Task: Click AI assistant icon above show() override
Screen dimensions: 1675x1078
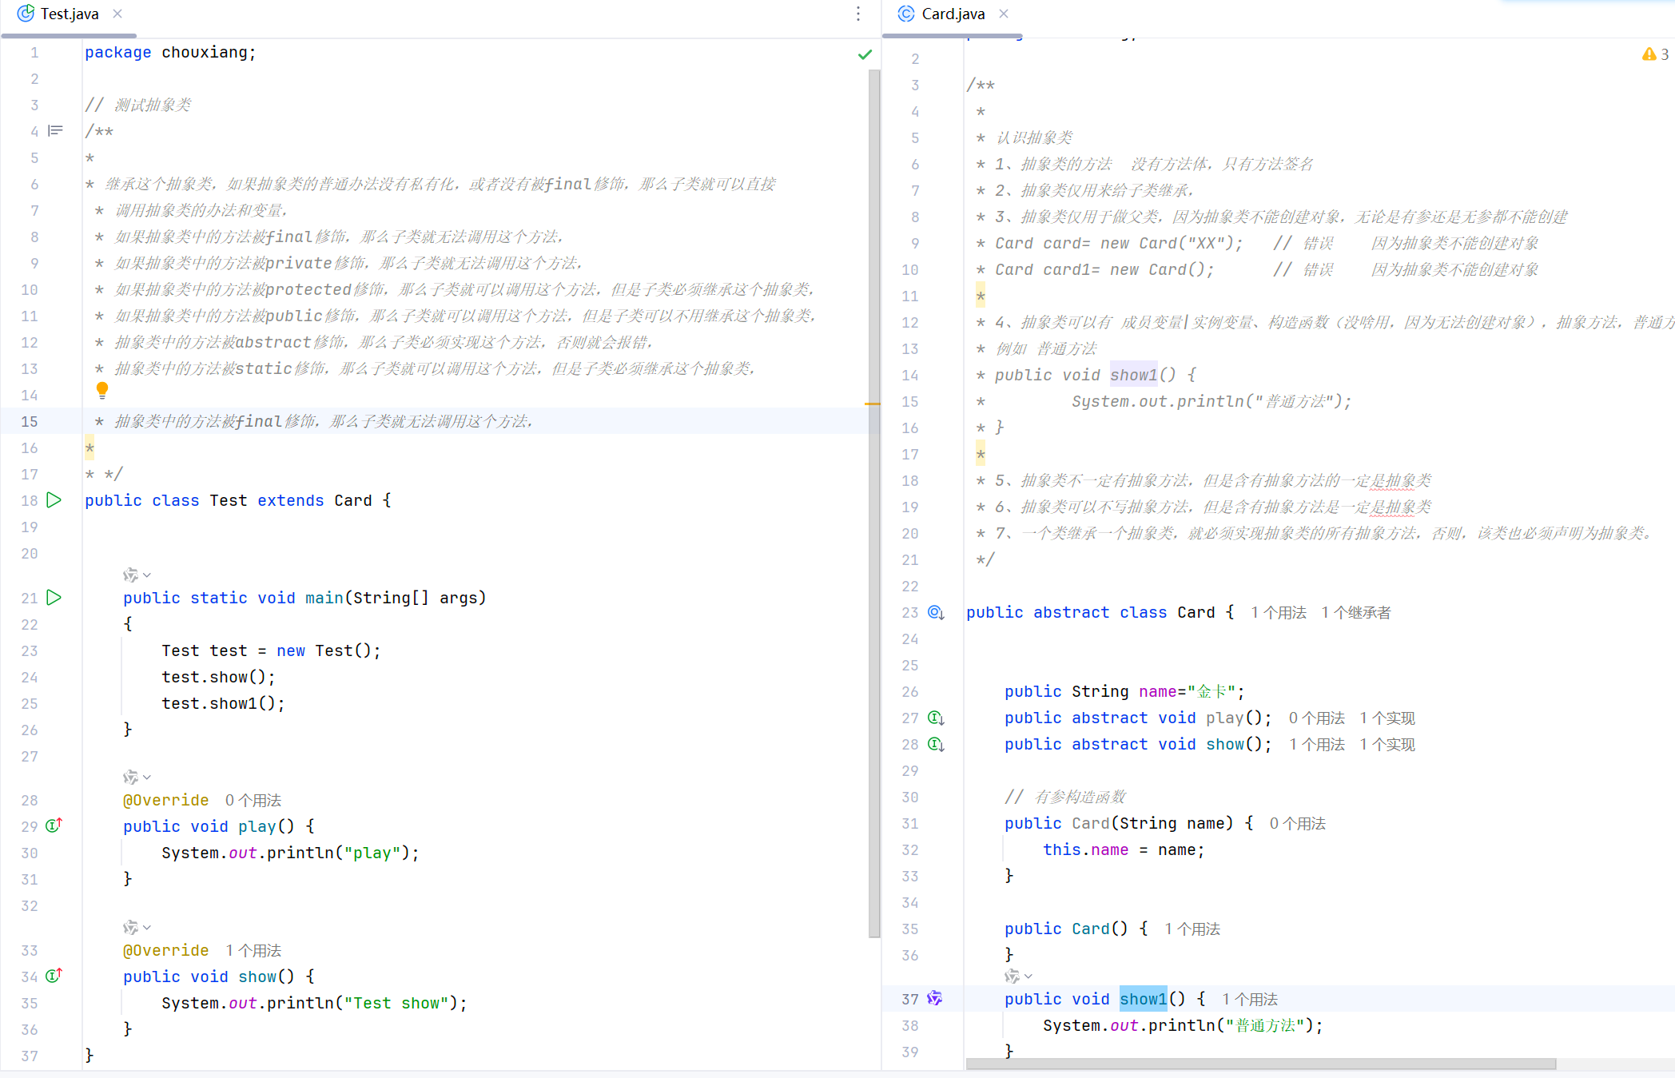Action: point(130,927)
